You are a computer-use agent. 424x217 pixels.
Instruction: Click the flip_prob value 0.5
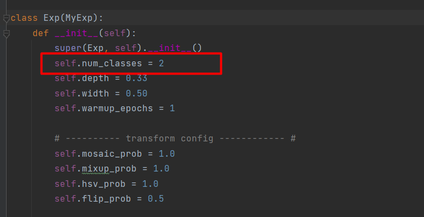coord(155,199)
